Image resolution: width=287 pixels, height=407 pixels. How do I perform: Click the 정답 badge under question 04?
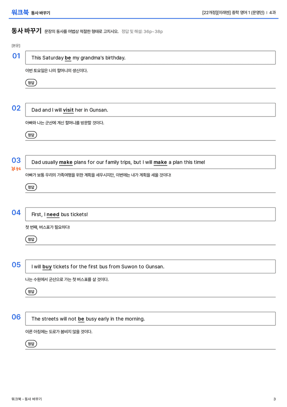[31, 239]
